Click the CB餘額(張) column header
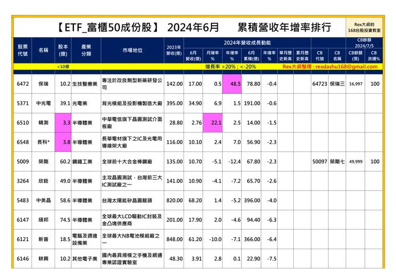396x279 pixels. point(355,55)
